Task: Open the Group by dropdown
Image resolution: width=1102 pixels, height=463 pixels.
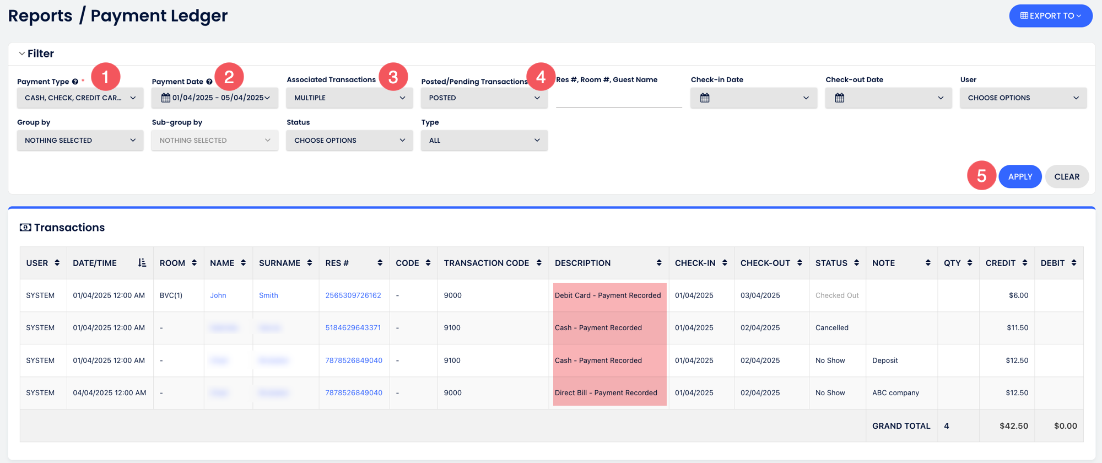Action: coord(80,141)
